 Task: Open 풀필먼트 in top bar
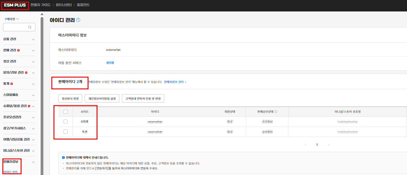(x=83, y=5)
